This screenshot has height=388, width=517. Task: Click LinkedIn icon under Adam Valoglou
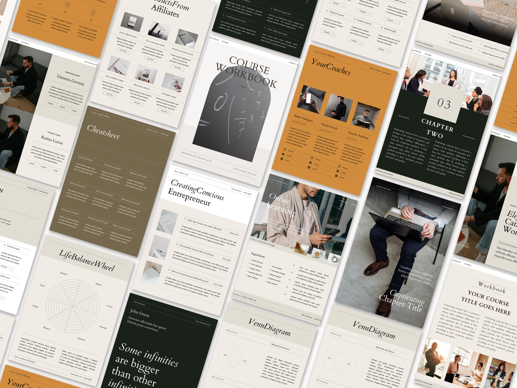(x=282, y=159)
